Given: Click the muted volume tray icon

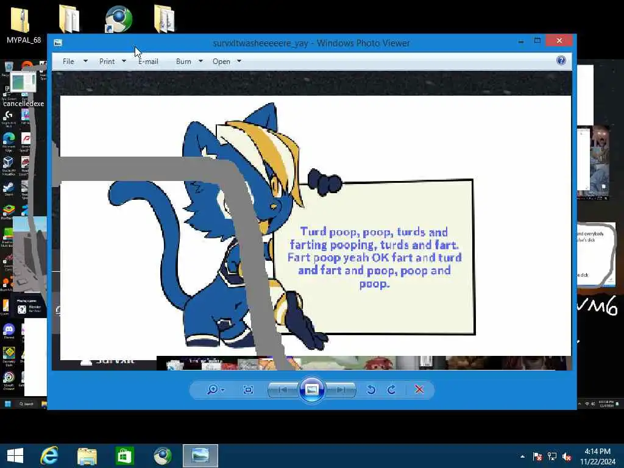Looking at the screenshot, I should pos(567,456).
